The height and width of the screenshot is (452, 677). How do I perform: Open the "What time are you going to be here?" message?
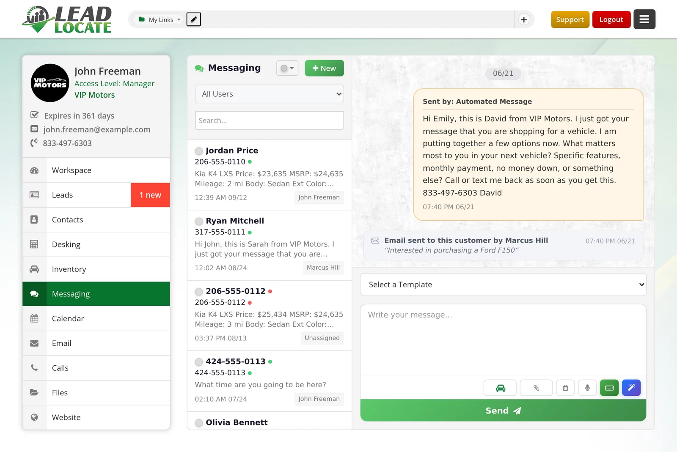click(x=261, y=385)
